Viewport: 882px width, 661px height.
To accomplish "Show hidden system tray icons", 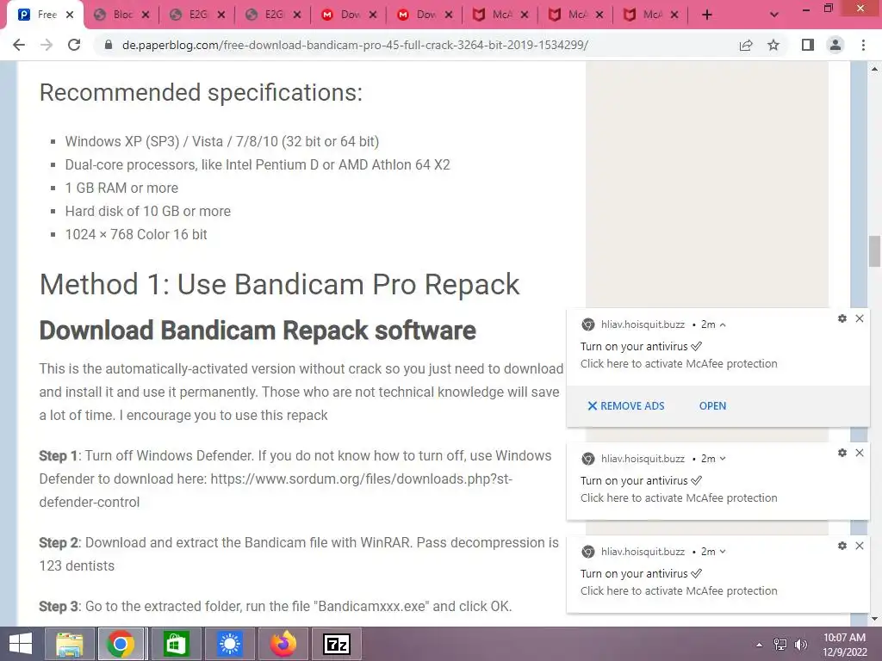I will (x=760, y=645).
